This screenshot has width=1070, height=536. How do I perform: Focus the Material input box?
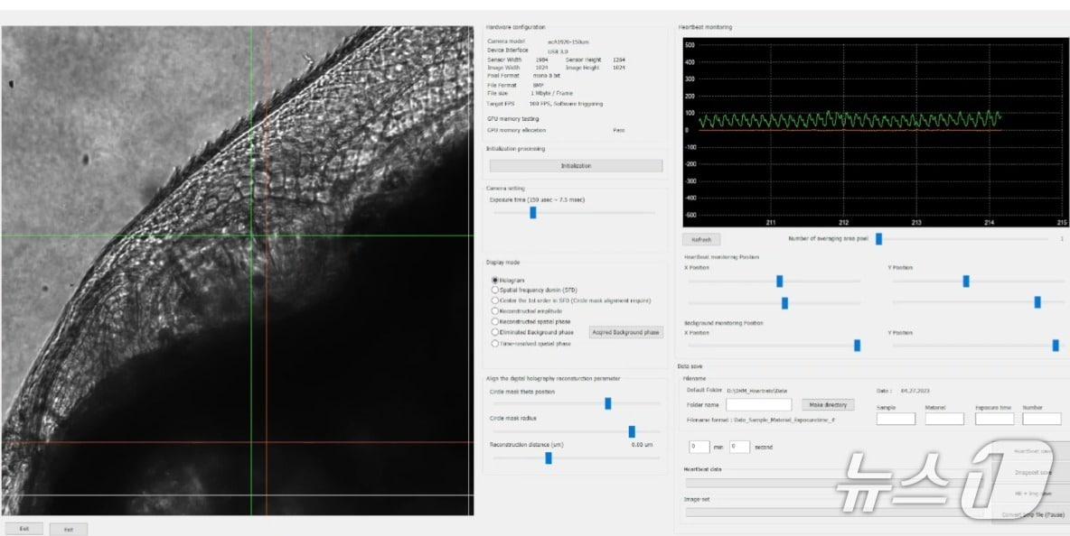944,419
